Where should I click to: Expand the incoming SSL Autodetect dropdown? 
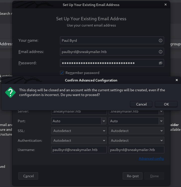point(79,131)
